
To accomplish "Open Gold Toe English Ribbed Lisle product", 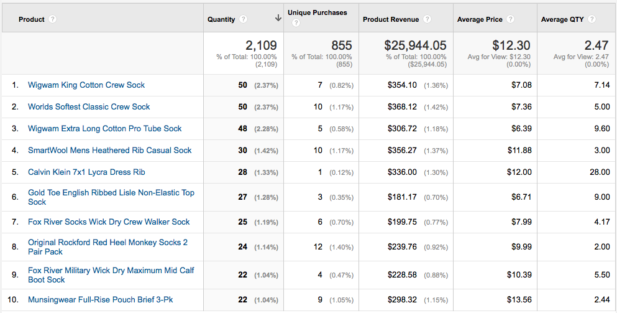I will click(111, 197).
